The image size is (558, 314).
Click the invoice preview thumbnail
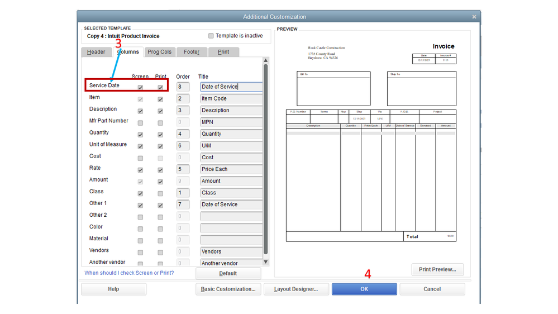pyautogui.click(x=371, y=142)
